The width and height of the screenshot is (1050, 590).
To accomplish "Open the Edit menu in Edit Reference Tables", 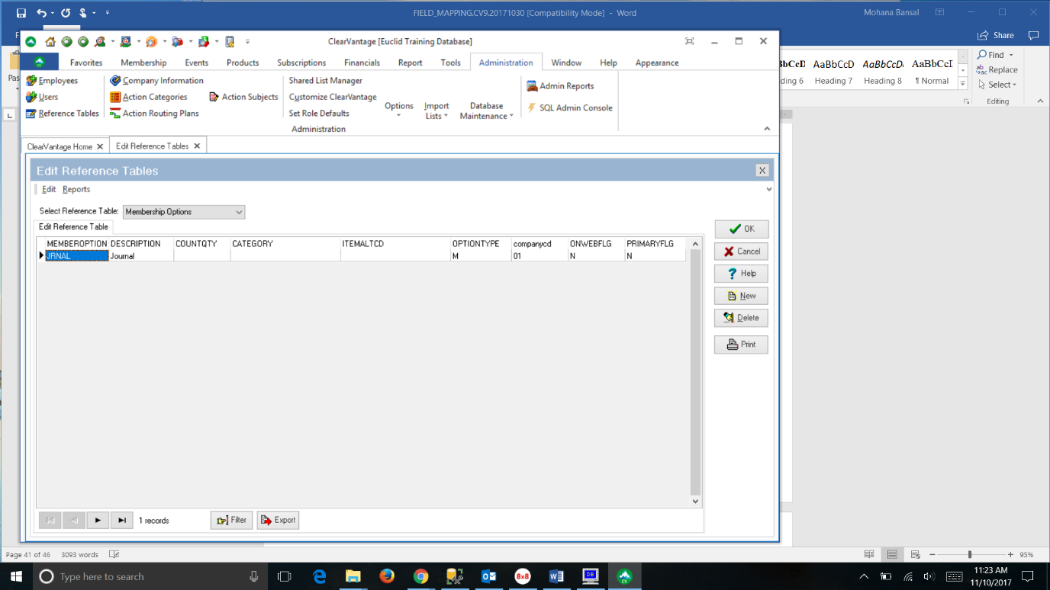I will coord(49,189).
